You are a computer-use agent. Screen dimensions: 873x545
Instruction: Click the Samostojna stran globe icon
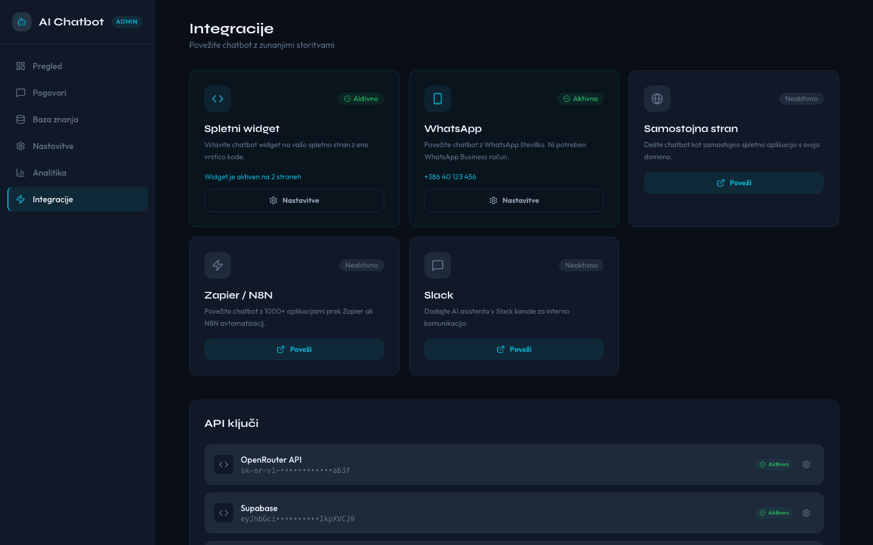pyautogui.click(x=657, y=99)
